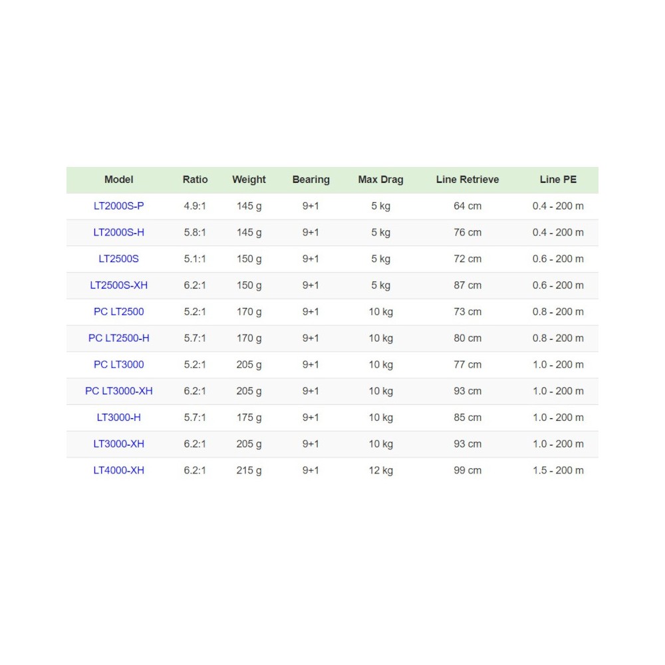The height and width of the screenshot is (665, 665).
Task: Open the LT2000S-H model link
Action: 118,233
